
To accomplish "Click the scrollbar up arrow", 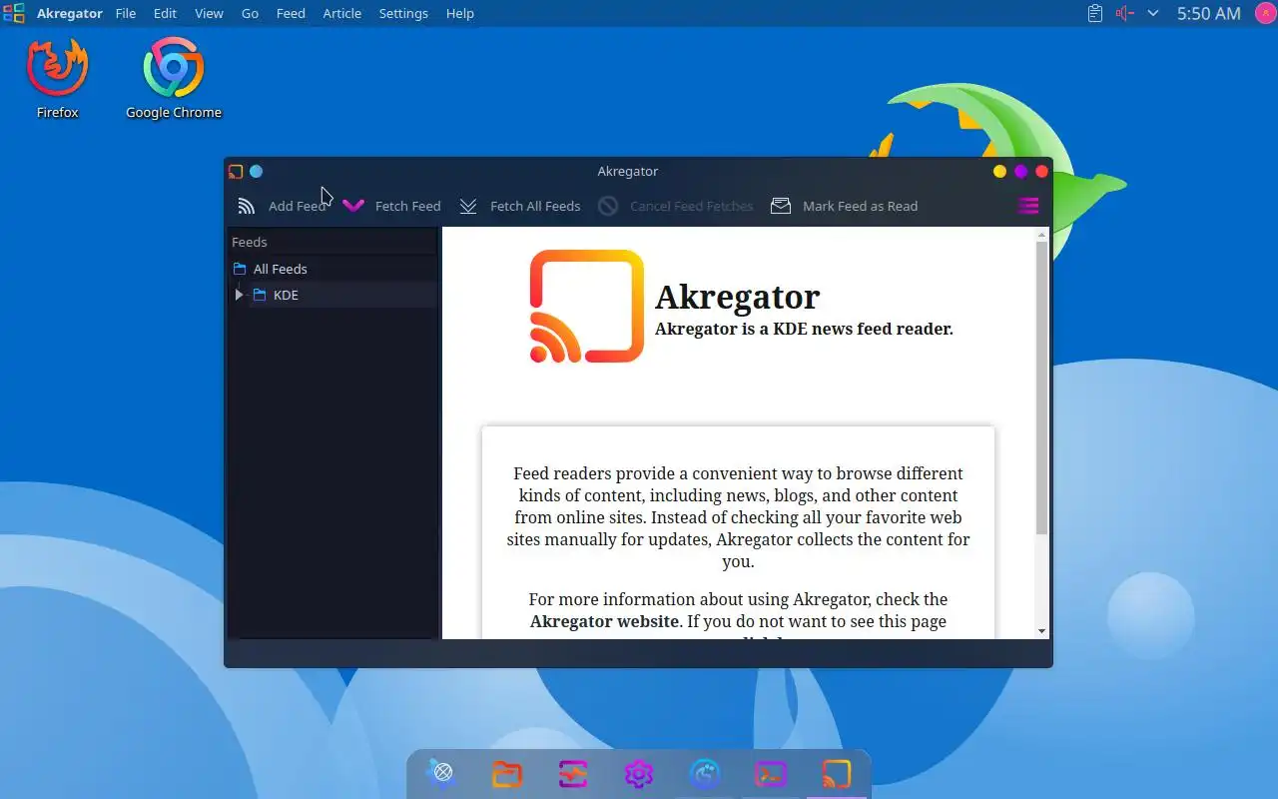I will click(x=1041, y=235).
